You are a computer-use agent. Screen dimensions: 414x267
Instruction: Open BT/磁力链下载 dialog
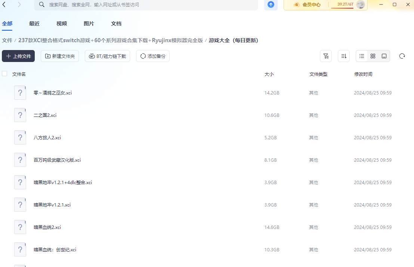click(x=107, y=56)
